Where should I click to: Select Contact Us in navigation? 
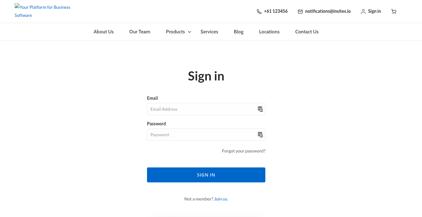coord(307,32)
